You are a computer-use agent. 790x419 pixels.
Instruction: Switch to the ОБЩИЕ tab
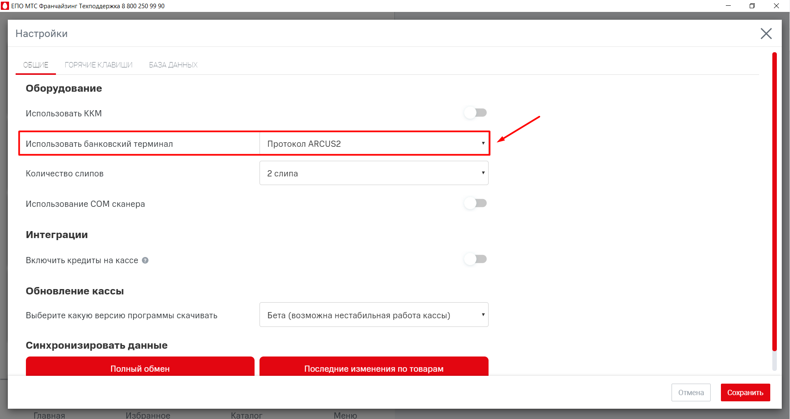coord(36,65)
